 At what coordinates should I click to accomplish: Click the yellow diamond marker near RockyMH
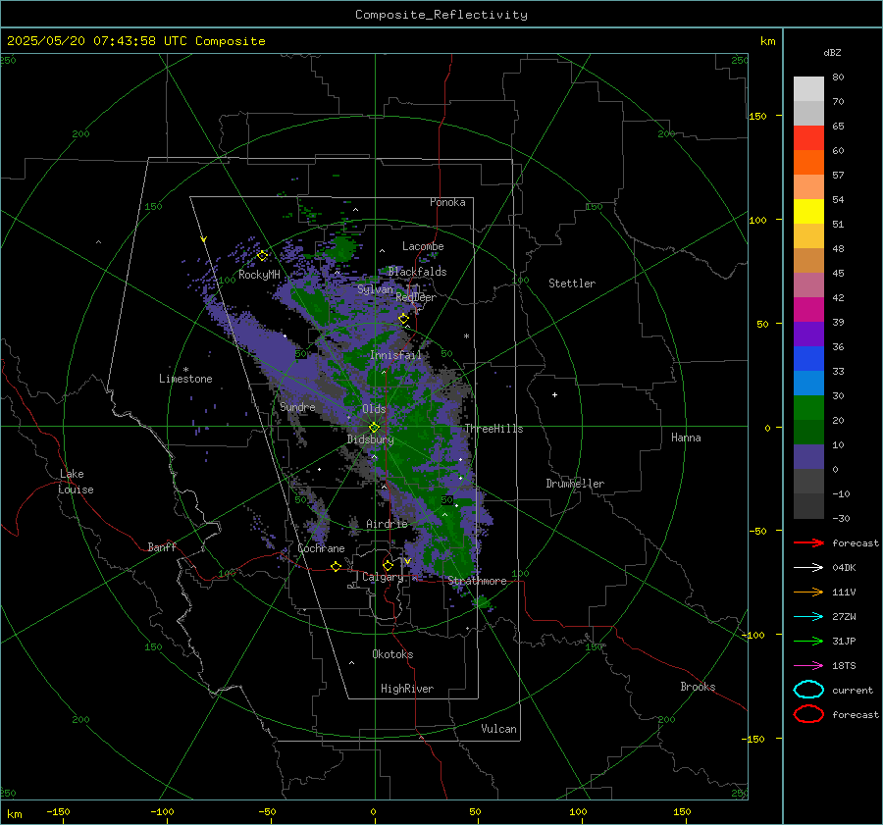point(262,256)
